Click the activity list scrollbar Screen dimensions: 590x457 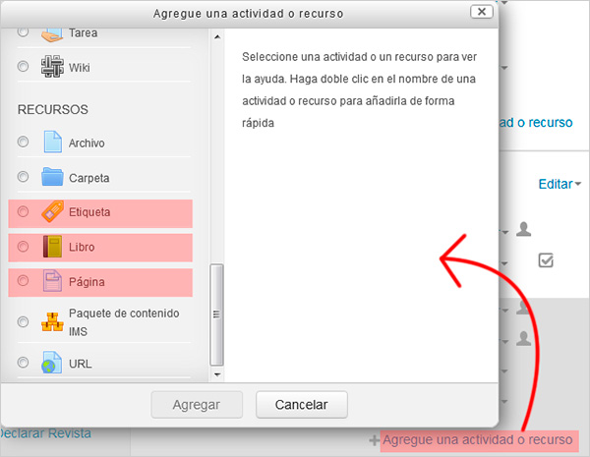click(218, 314)
